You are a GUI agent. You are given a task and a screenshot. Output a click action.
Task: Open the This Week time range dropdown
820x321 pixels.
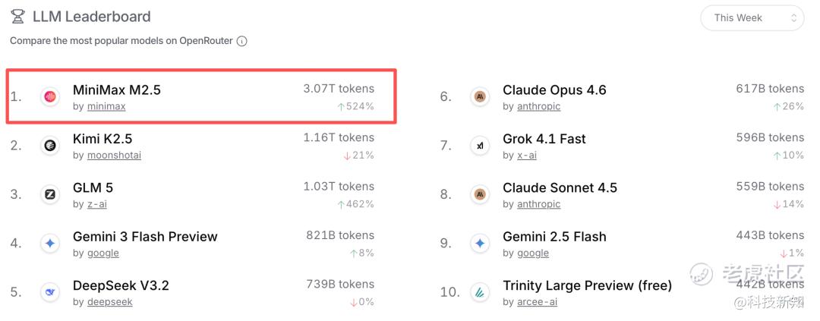pyautogui.click(x=752, y=17)
